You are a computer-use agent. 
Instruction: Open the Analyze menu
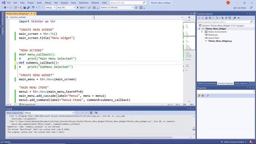point(64,3)
